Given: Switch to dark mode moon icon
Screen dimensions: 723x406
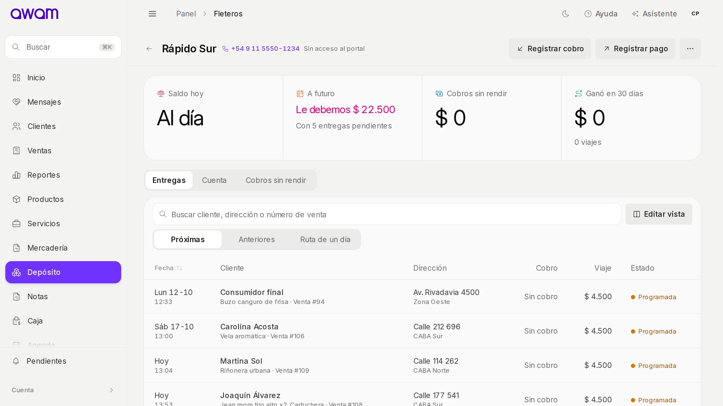Looking at the screenshot, I should pos(566,14).
